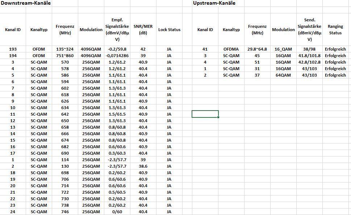
Task: Select signal strength cell -0.2/59.8
Action: (x=117, y=49)
